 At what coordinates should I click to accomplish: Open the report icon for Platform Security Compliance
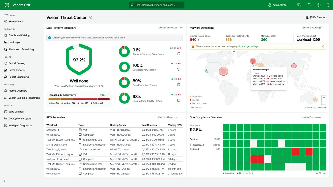(x=178, y=54)
